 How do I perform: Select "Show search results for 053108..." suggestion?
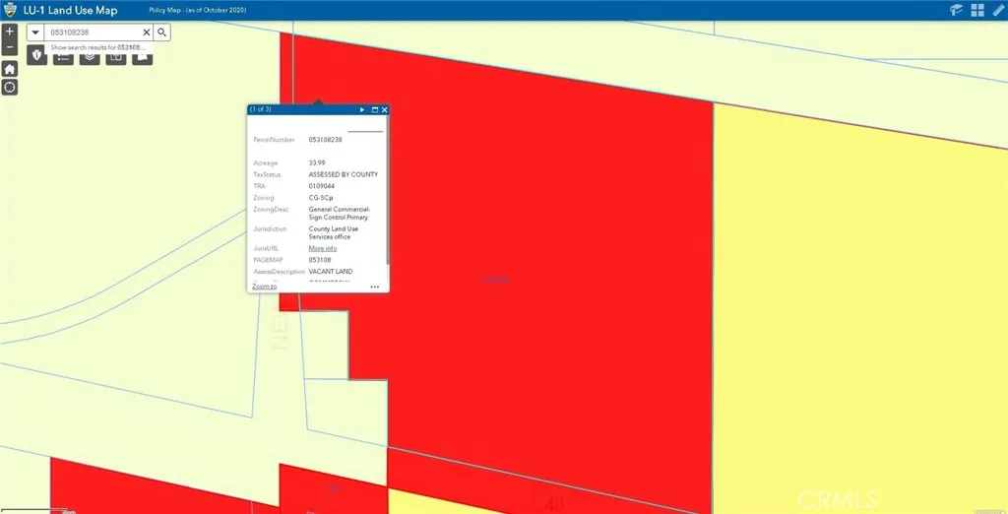(96, 47)
